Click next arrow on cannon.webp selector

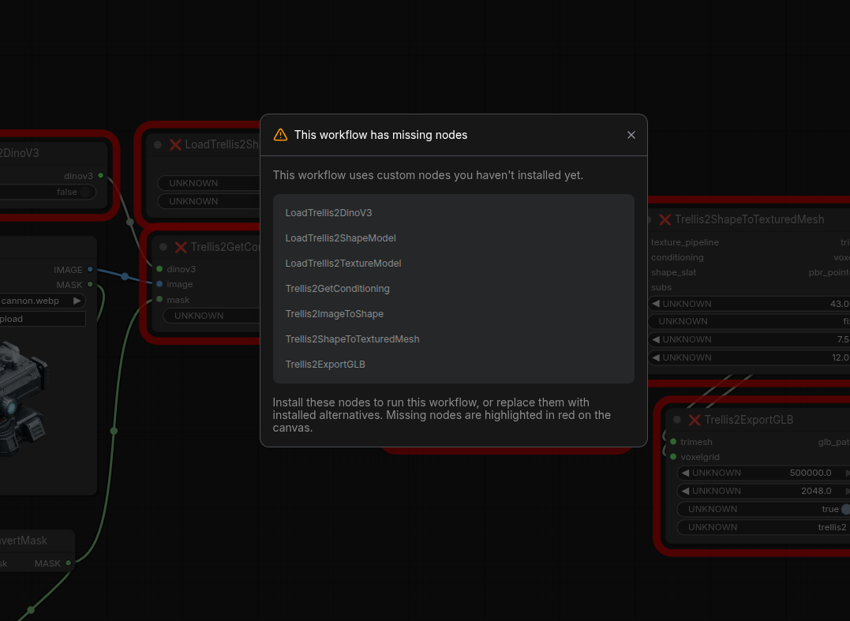pos(77,301)
